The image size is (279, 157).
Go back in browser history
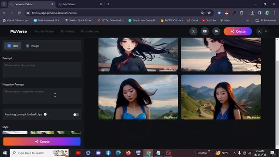click(4, 13)
